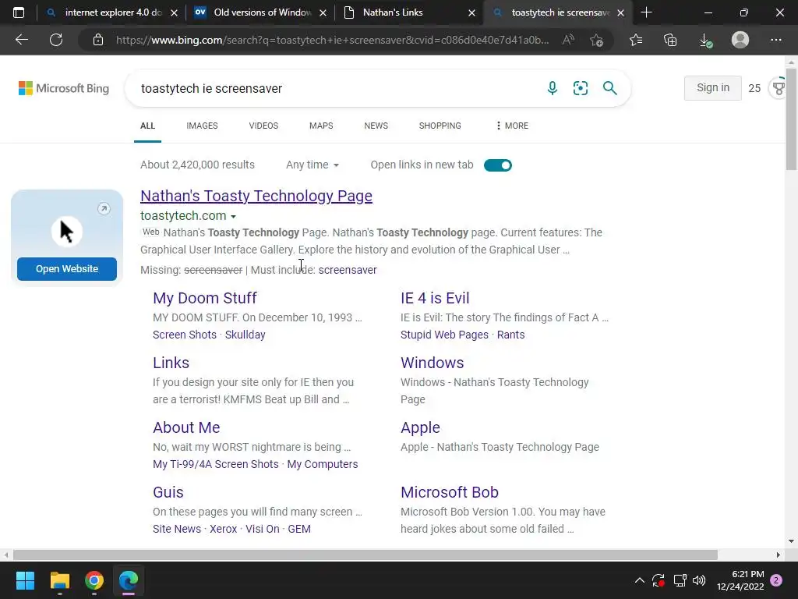Toggle Open links in new tab switch
The height and width of the screenshot is (599, 798).
click(x=498, y=165)
